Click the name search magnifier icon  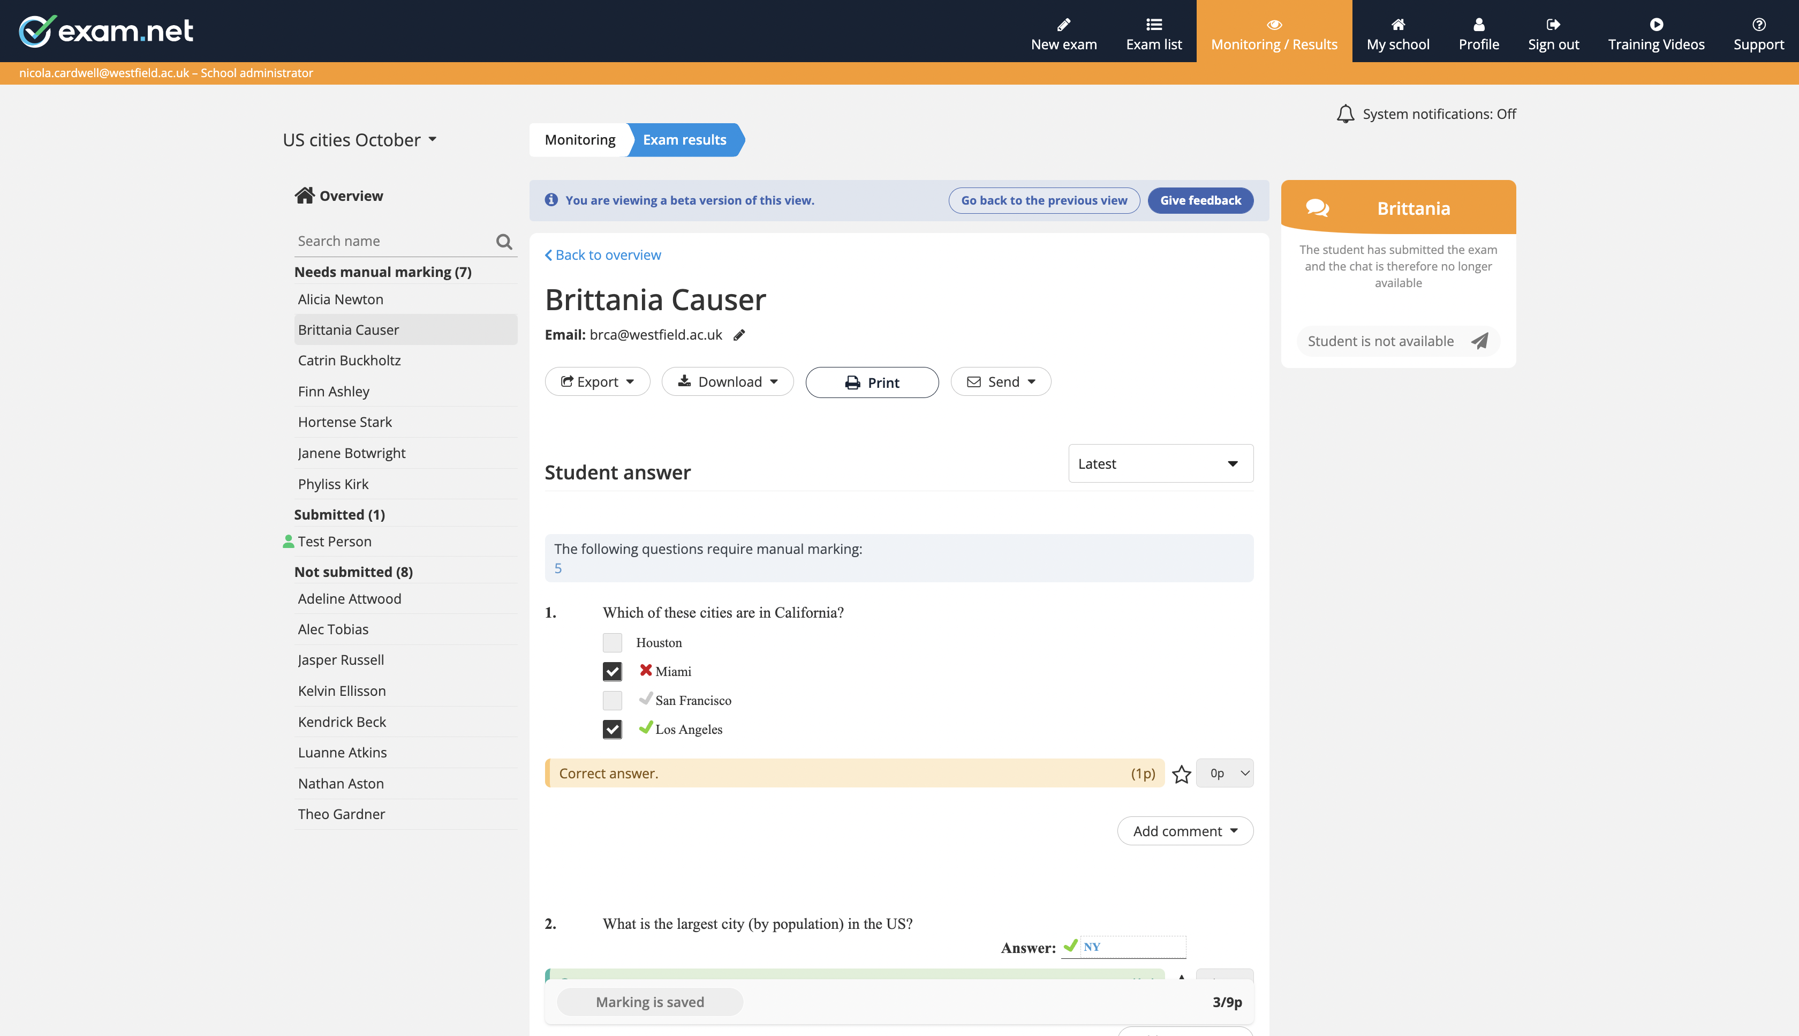point(504,241)
